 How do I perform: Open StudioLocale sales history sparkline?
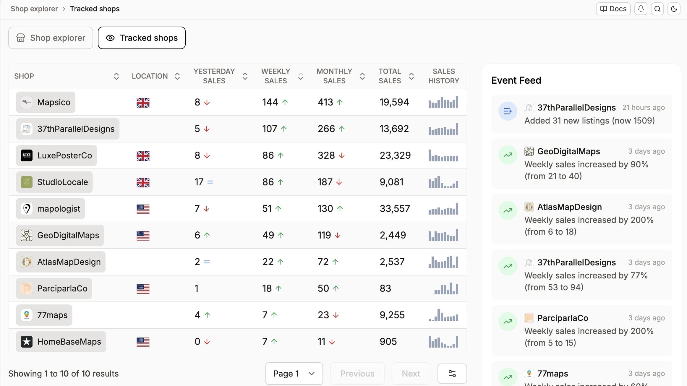[443, 182]
